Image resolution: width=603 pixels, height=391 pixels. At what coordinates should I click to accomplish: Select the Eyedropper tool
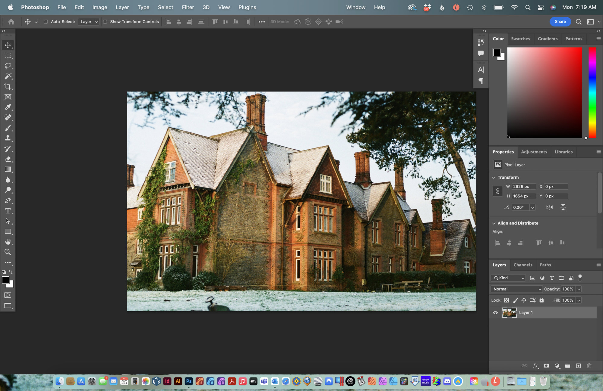(x=8, y=107)
